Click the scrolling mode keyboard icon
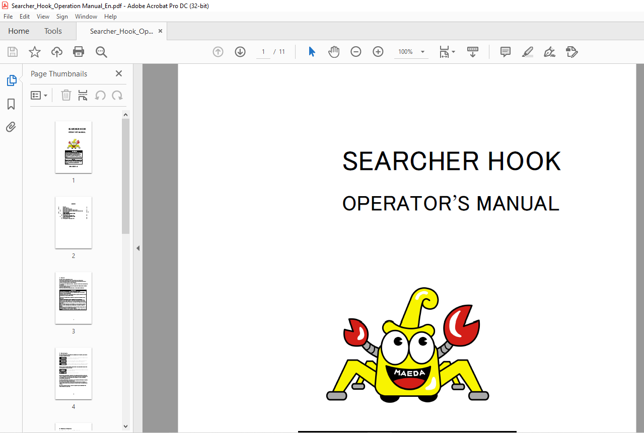This screenshot has width=644, height=433. point(473,52)
